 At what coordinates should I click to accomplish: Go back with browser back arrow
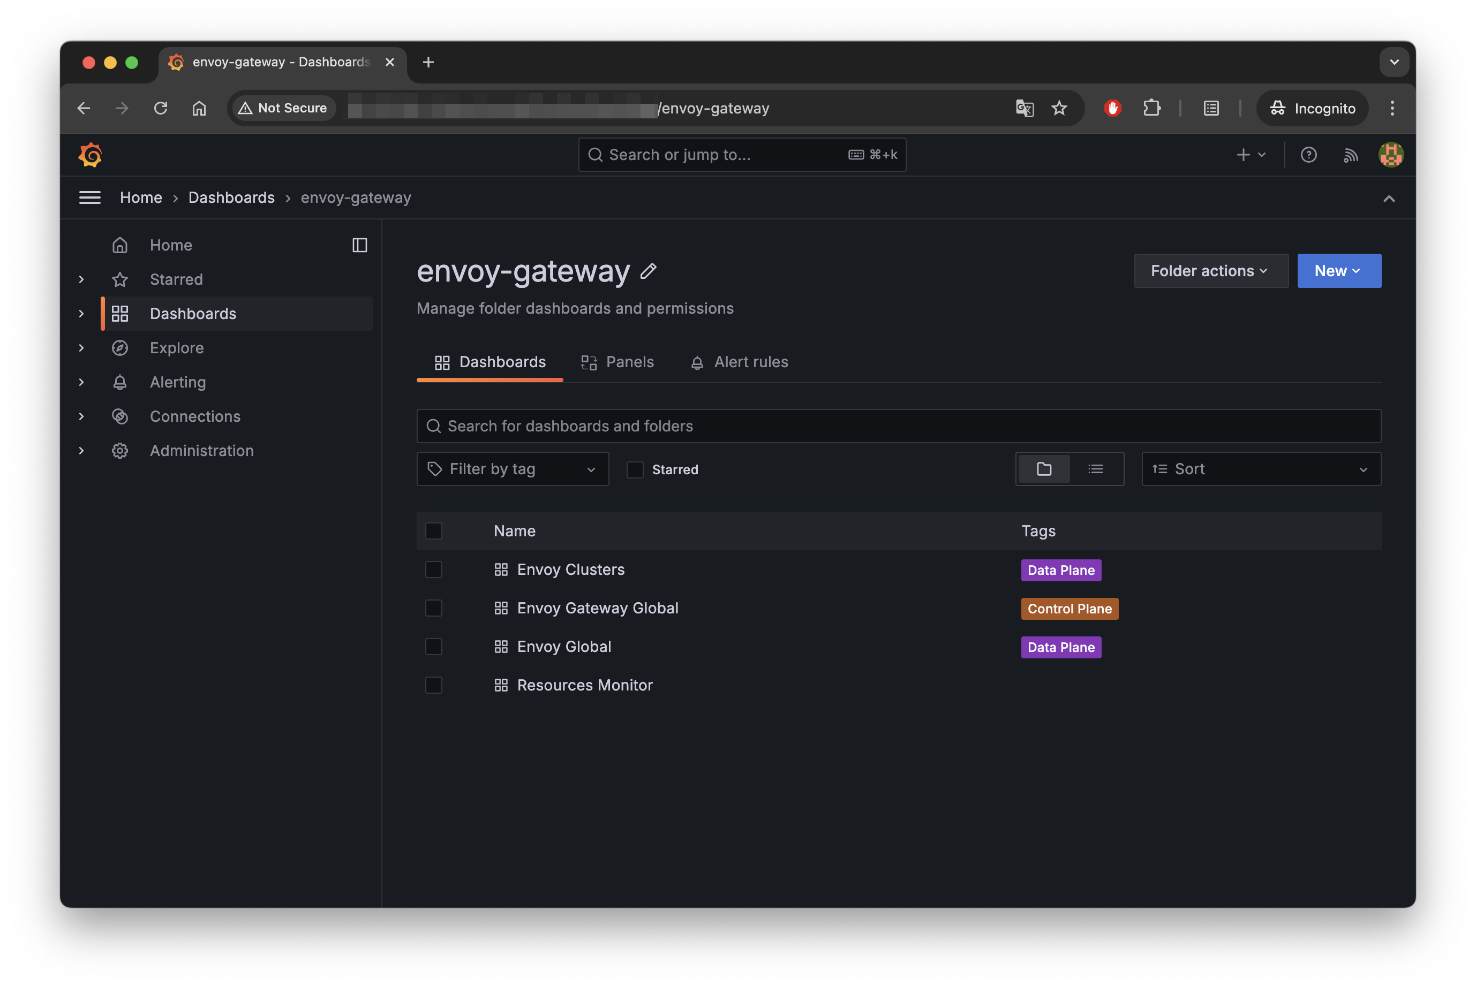pyautogui.click(x=84, y=108)
